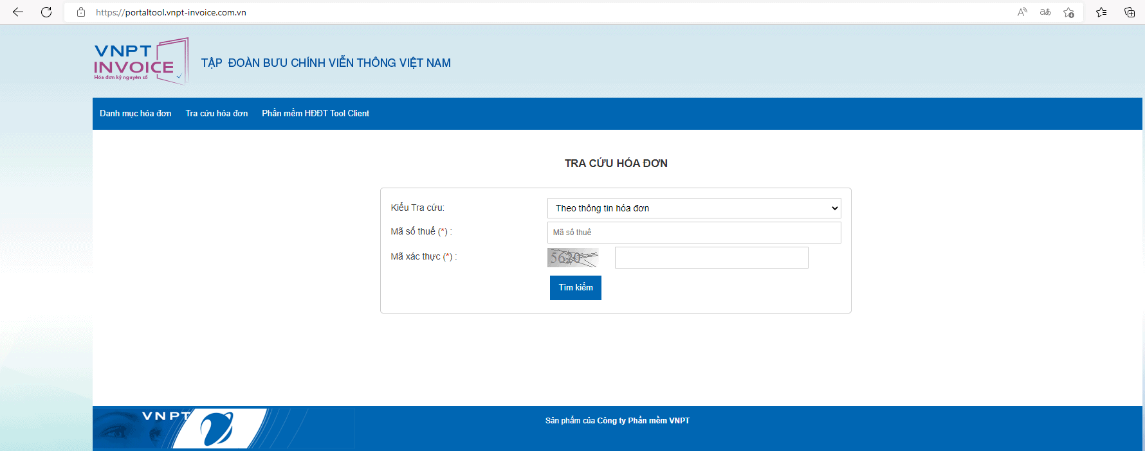Open Favorites list icon

pyautogui.click(x=1101, y=12)
